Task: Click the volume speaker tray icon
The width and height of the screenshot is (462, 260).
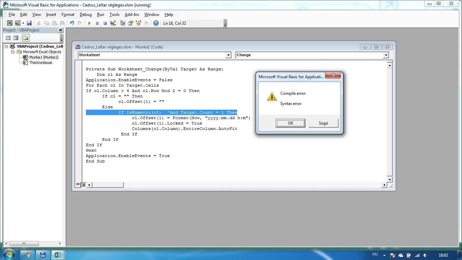Action: coord(425,255)
